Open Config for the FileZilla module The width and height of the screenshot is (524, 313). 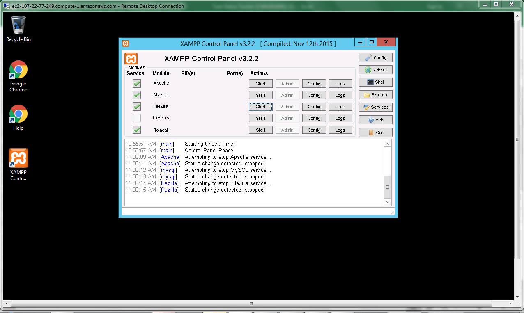(x=314, y=107)
